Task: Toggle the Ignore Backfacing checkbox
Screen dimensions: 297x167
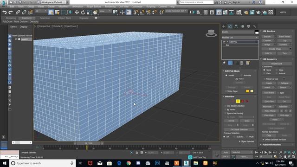Action: (226, 113)
